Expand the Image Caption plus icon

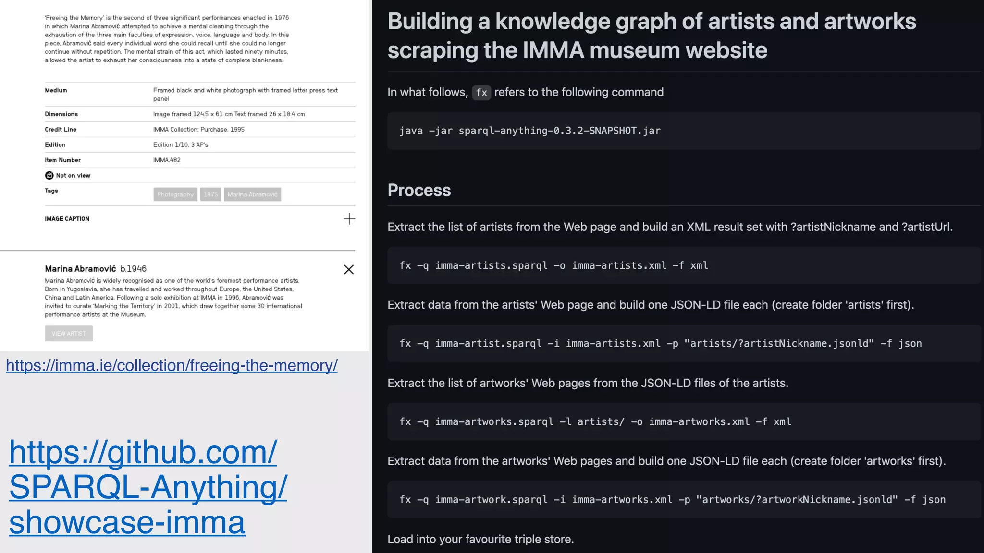349,219
